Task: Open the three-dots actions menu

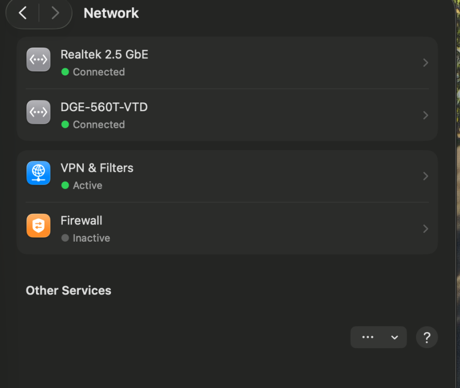Action: [x=368, y=337]
